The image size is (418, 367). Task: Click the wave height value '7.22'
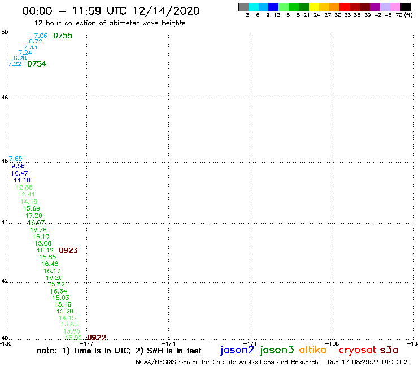click(15, 64)
